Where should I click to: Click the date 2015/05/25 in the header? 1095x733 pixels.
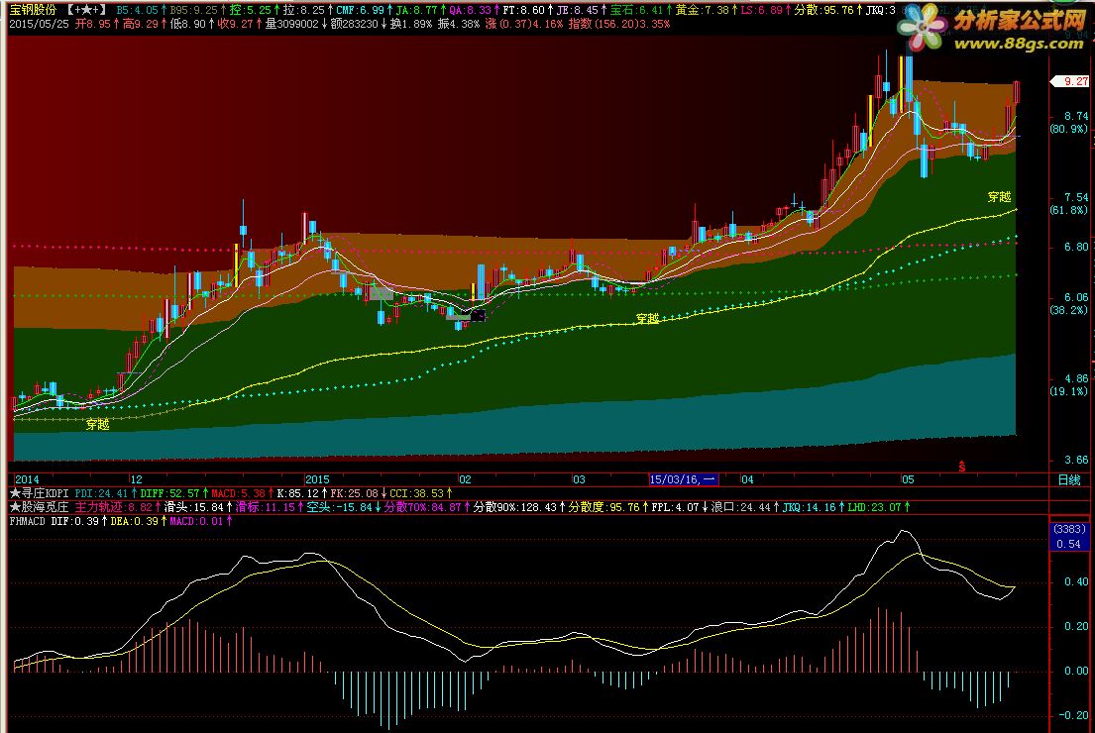tap(39, 24)
